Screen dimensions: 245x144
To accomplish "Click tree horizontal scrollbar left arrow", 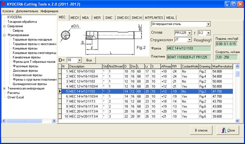I will click(4, 121).
